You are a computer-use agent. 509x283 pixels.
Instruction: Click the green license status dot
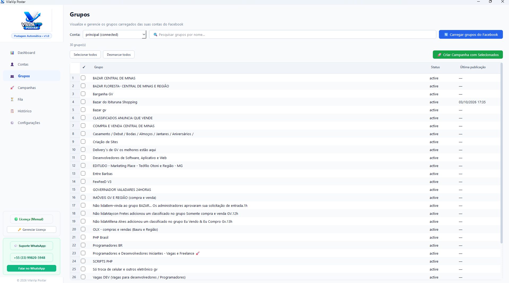click(16, 219)
